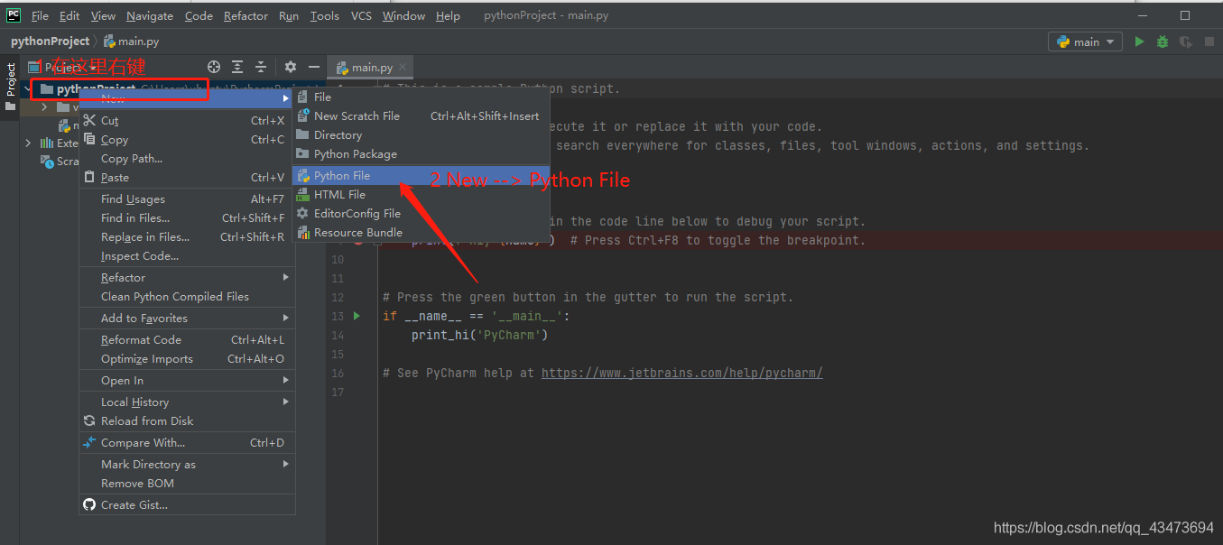Select the Scratches and Consoles tree node

pos(60,162)
